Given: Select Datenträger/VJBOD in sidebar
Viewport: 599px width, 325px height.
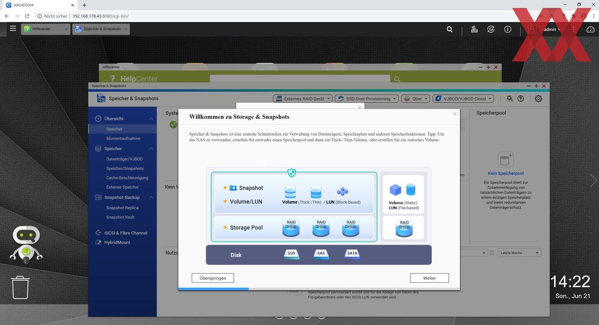Looking at the screenshot, I should pos(124,159).
